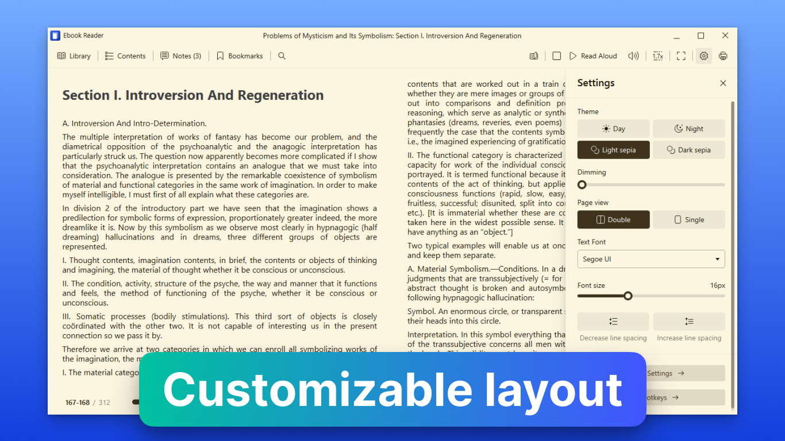Click the search magnifier icon
785x441 pixels.
click(x=282, y=56)
